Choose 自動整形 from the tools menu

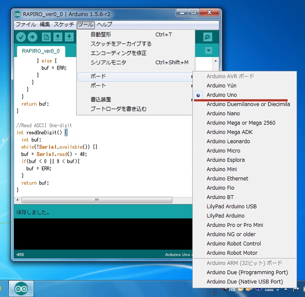[136, 34]
